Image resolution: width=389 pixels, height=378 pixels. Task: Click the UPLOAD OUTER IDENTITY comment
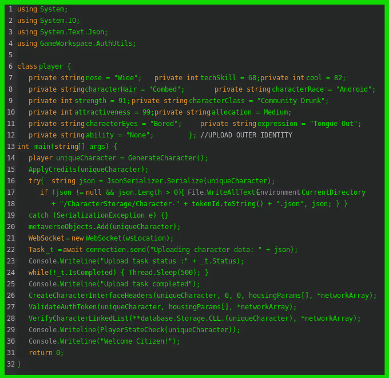tap(246, 135)
